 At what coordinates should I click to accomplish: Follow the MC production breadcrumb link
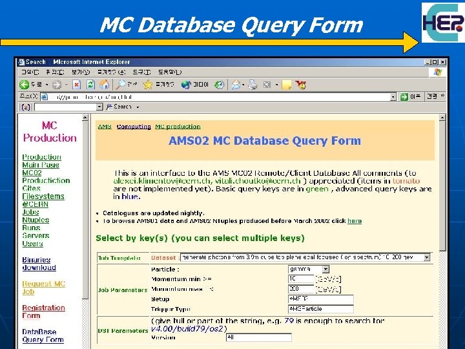(178, 127)
